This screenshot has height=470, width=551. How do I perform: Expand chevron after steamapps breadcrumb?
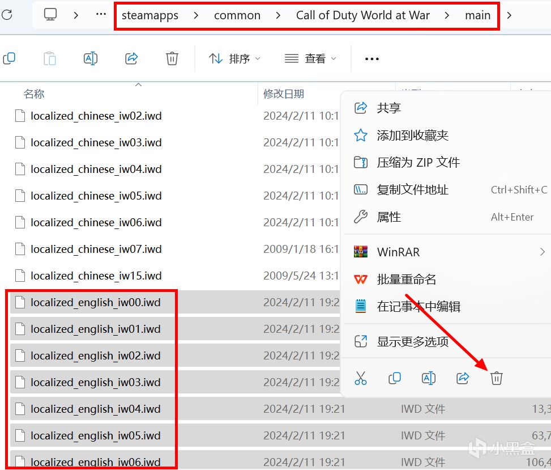[x=196, y=15]
